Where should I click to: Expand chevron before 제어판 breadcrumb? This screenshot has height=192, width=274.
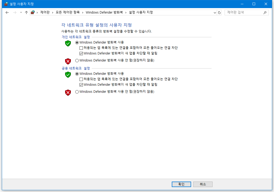37,13
